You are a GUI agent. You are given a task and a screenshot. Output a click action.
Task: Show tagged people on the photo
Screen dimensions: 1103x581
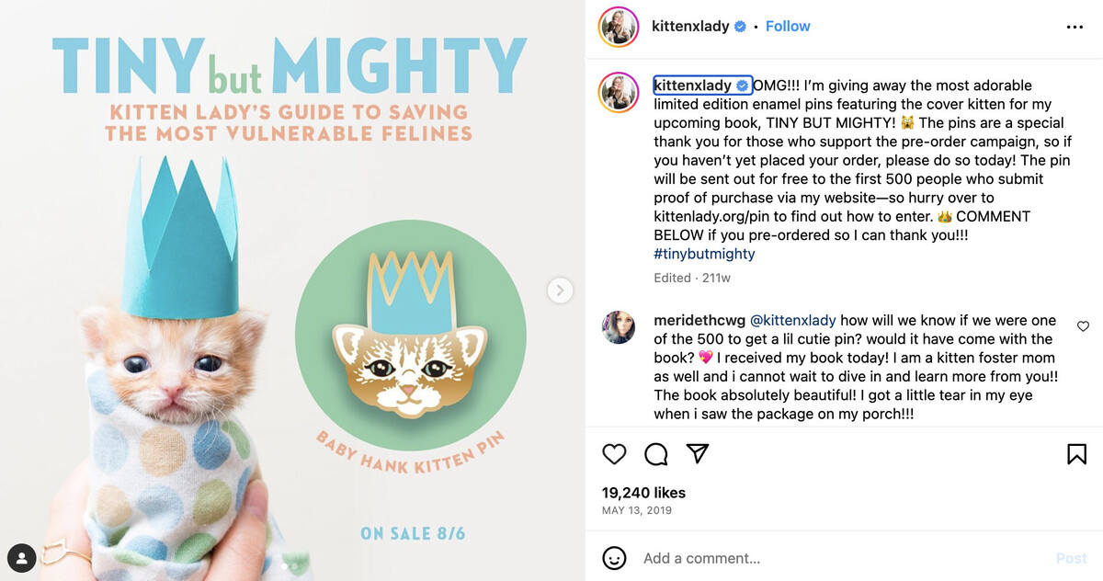[22, 557]
